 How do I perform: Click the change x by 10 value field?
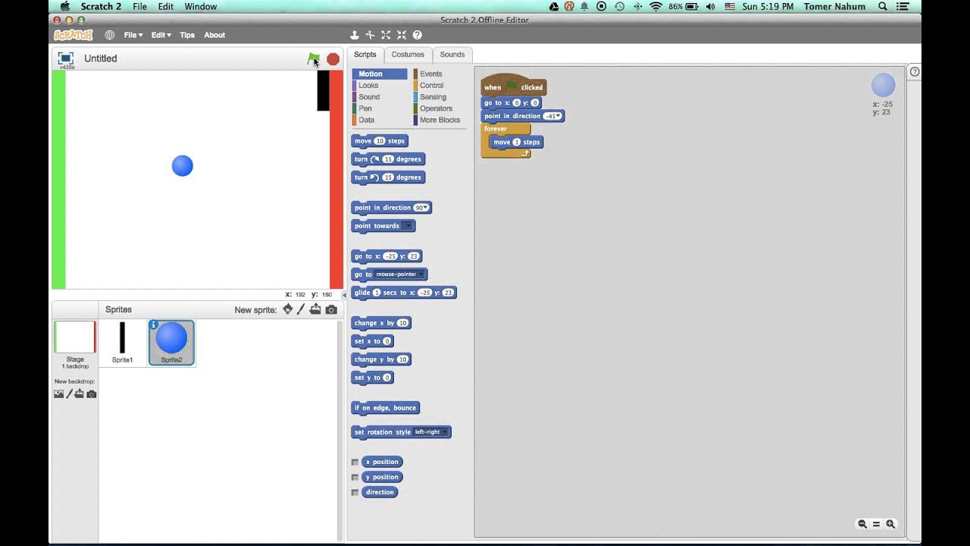pos(402,323)
